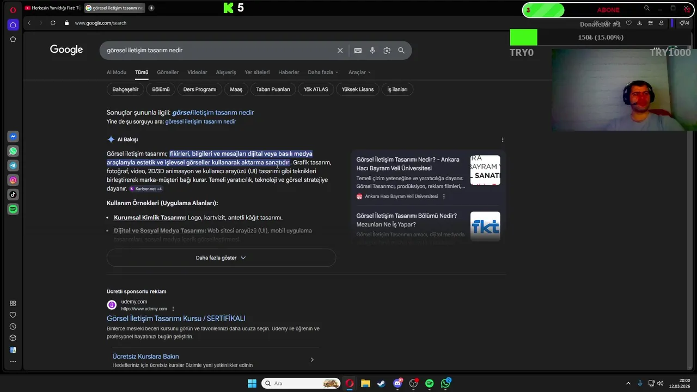Open the Google logo homepage
This screenshot has height=392, width=697.
(x=66, y=50)
